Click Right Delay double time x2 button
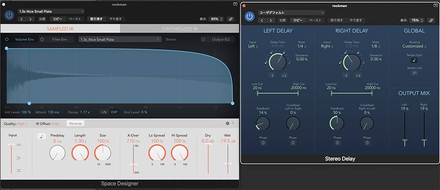 click(358, 75)
